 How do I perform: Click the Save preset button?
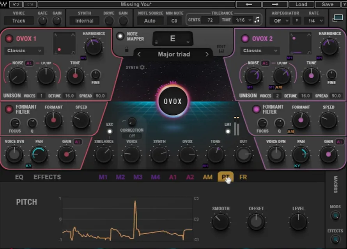328,4
